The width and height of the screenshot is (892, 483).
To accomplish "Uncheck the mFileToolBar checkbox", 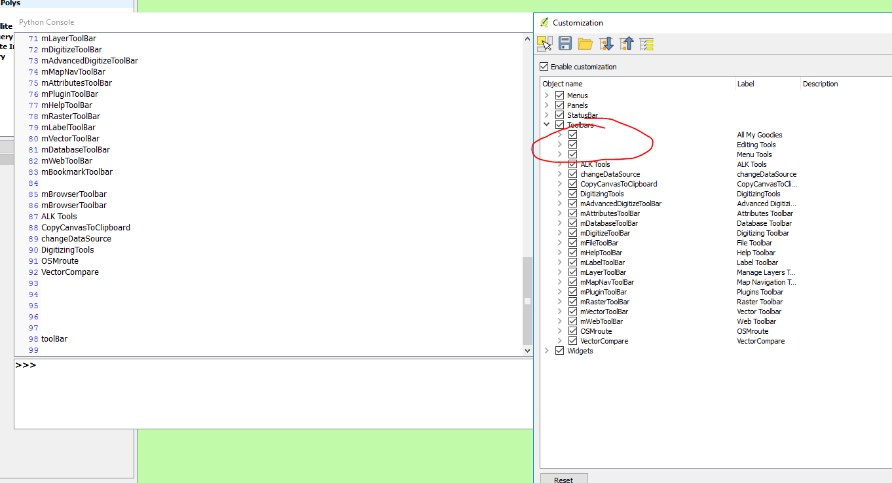I will tap(572, 243).
